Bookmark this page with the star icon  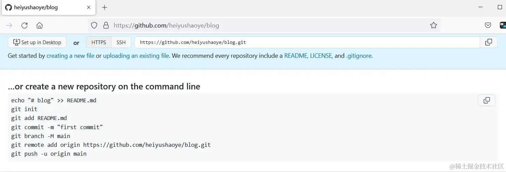click(434, 25)
